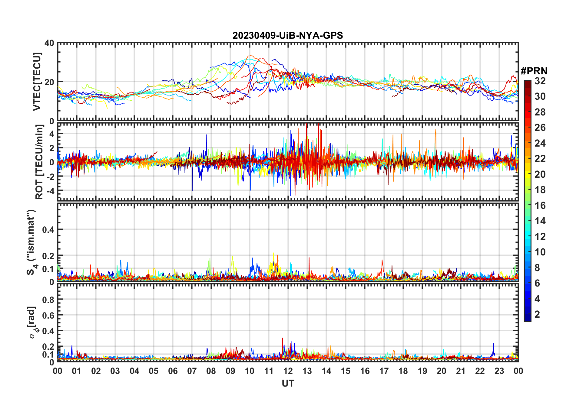Click the UT x-axis label
The width and height of the screenshot is (576, 402).
[x=288, y=383]
